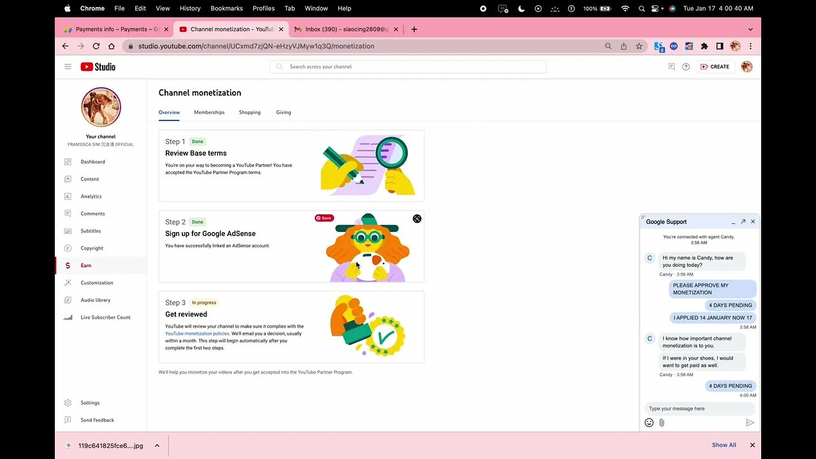Open Customization in the sidebar
816x459 pixels.
96,282
